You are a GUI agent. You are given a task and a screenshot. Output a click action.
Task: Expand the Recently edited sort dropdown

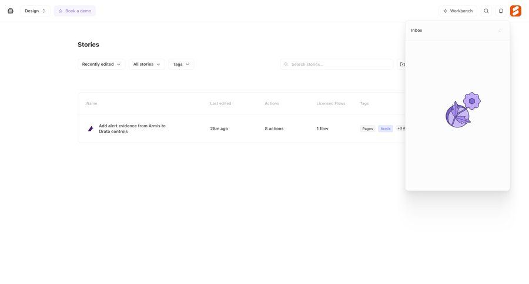coord(101,65)
